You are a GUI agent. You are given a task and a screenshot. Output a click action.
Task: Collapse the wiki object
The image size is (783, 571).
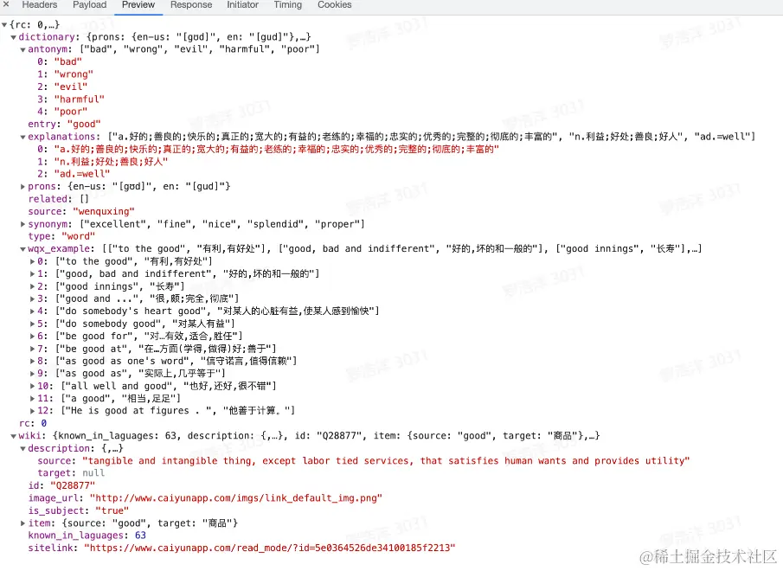coord(14,436)
